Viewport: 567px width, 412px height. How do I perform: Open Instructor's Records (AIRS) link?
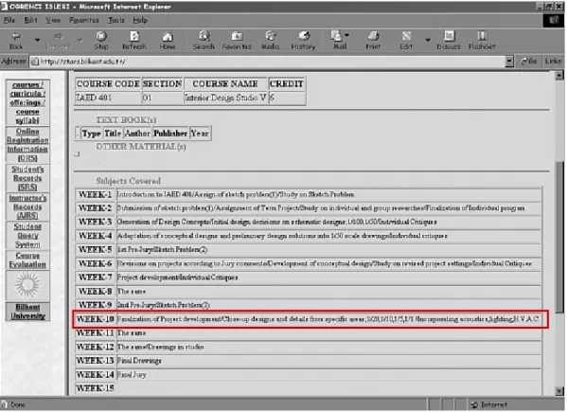(27, 206)
